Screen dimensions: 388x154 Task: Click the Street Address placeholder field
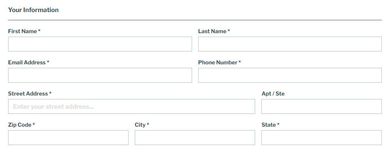(132, 106)
